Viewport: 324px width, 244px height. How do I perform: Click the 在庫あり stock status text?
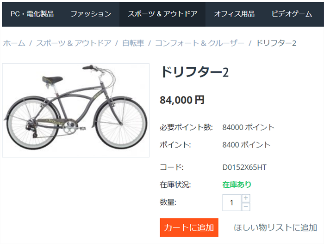coord(237,184)
